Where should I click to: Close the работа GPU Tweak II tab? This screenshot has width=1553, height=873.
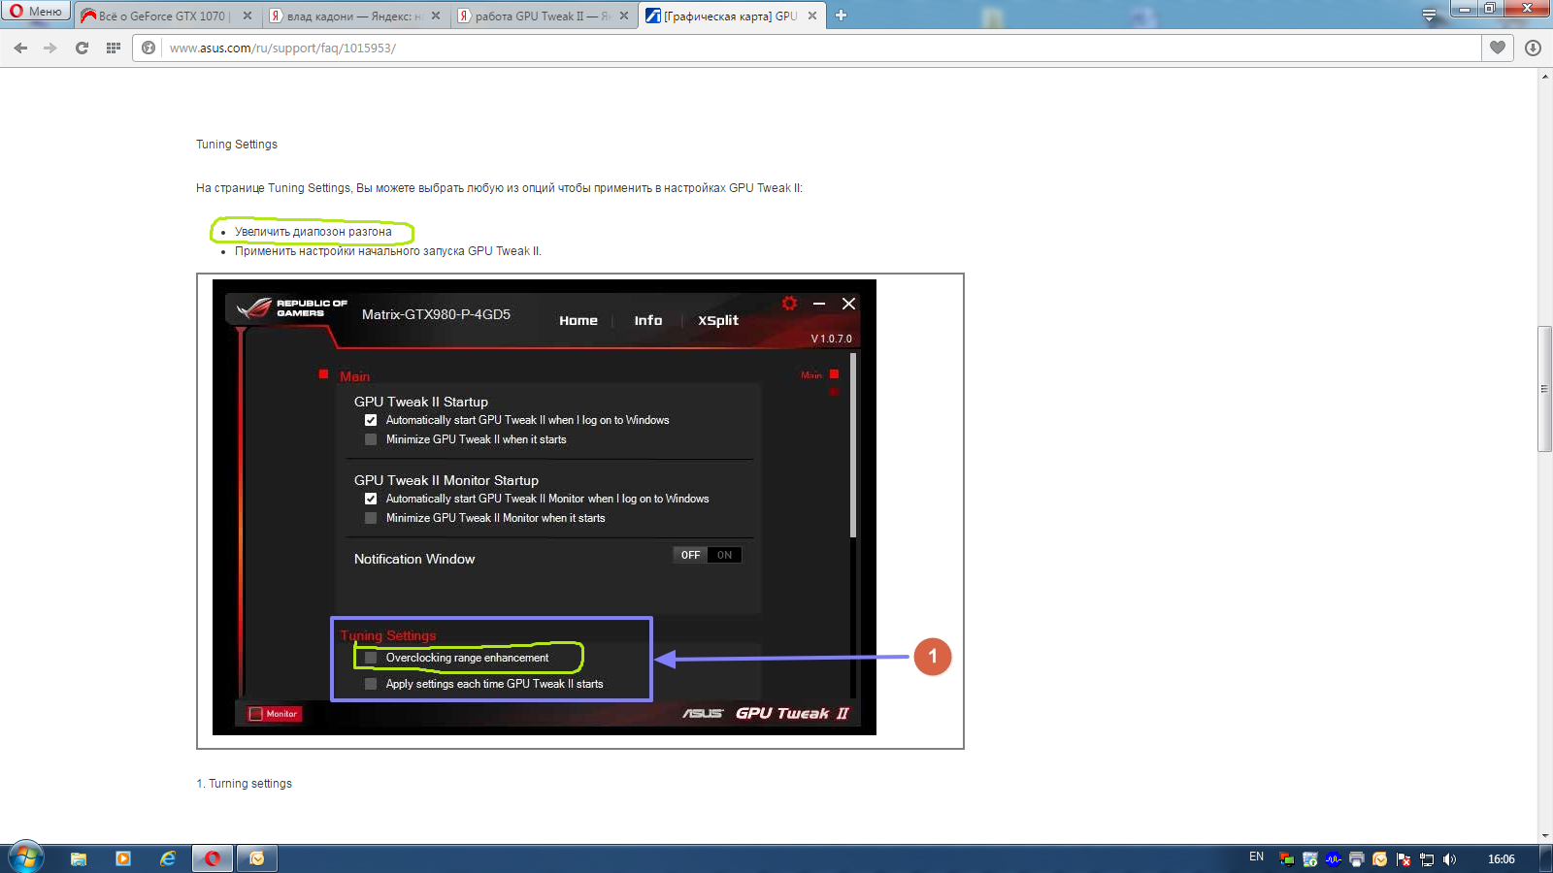[x=623, y=16]
